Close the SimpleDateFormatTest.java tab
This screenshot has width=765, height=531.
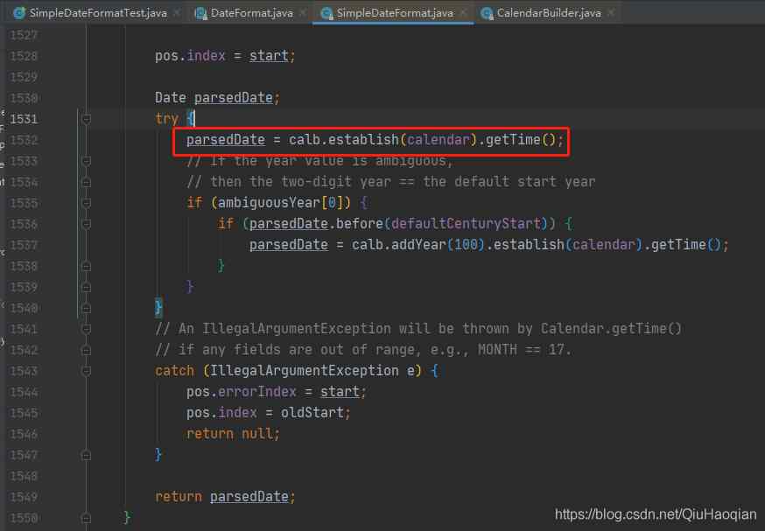177,12
